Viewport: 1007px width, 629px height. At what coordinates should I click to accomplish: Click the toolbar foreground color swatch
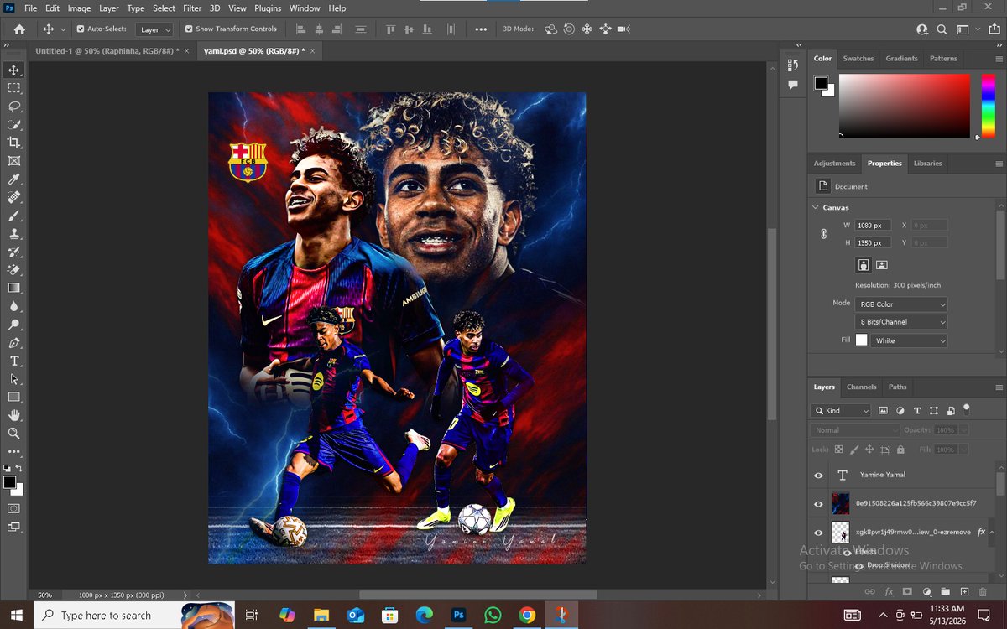9,482
